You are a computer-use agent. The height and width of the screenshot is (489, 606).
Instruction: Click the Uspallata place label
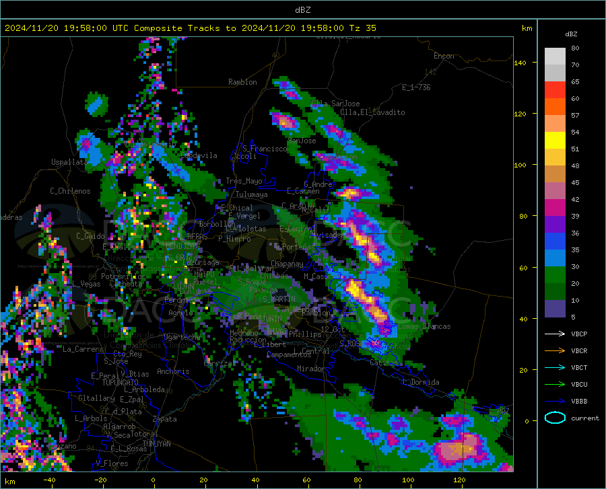click(69, 162)
